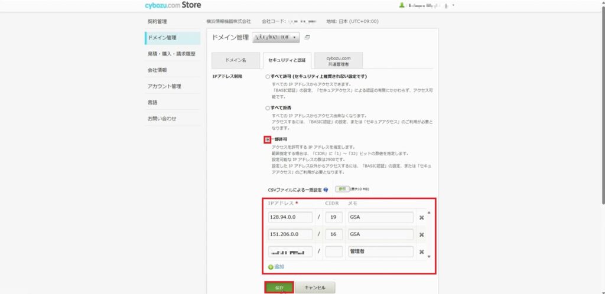Open domain in new window icon
This screenshot has height=294, width=605.
(307, 38)
